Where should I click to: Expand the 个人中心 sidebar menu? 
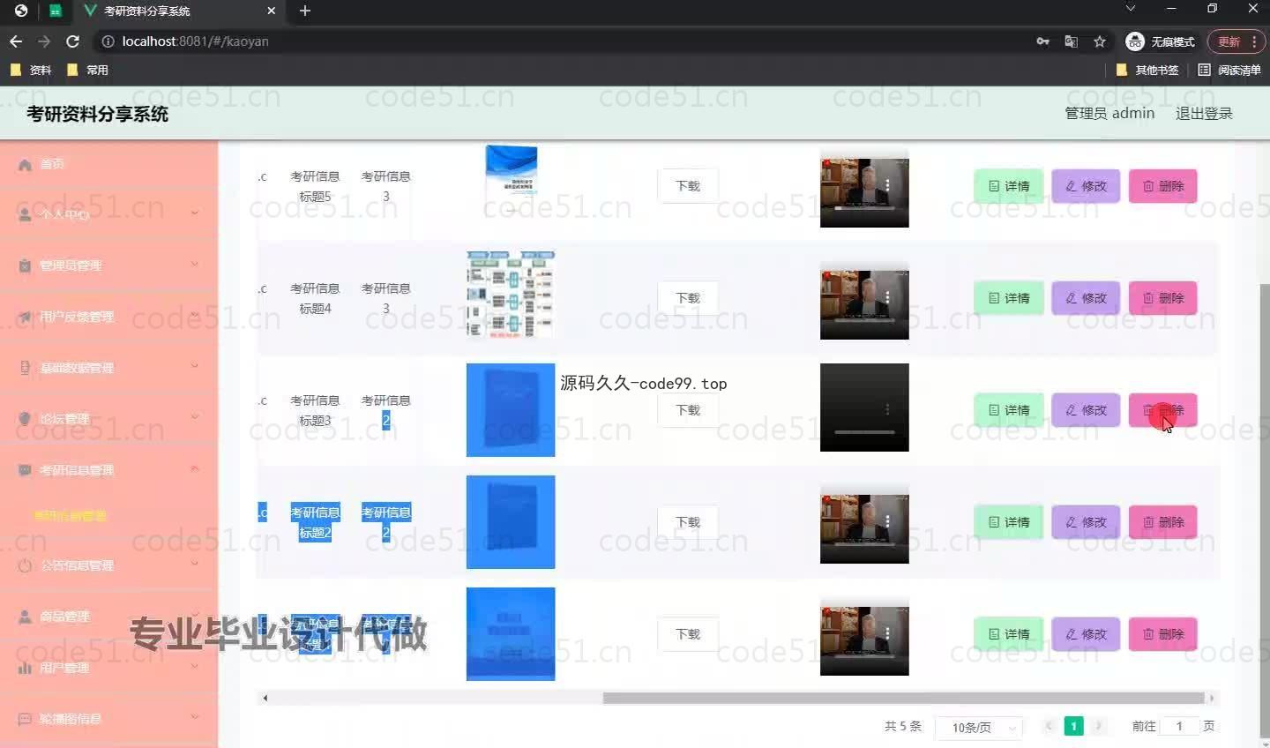tap(109, 214)
